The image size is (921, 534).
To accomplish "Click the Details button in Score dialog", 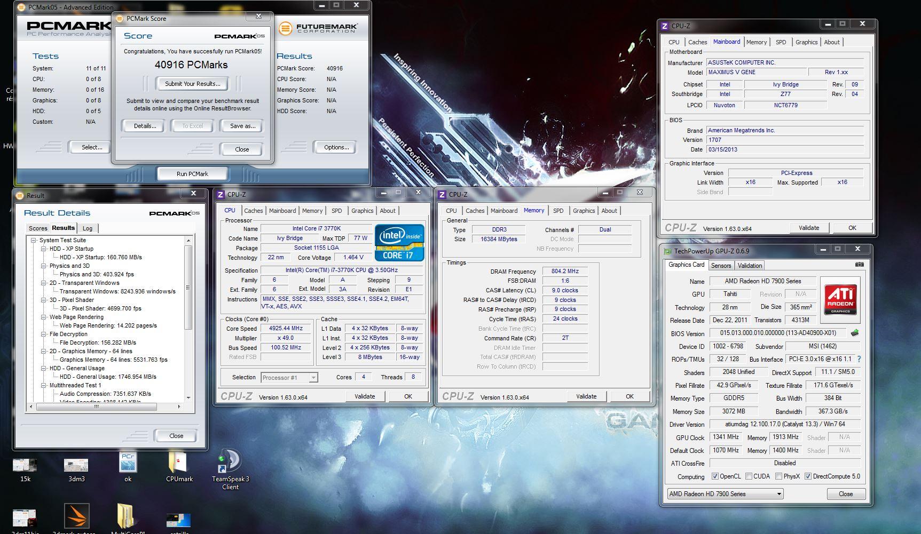I will click(x=145, y=126).
